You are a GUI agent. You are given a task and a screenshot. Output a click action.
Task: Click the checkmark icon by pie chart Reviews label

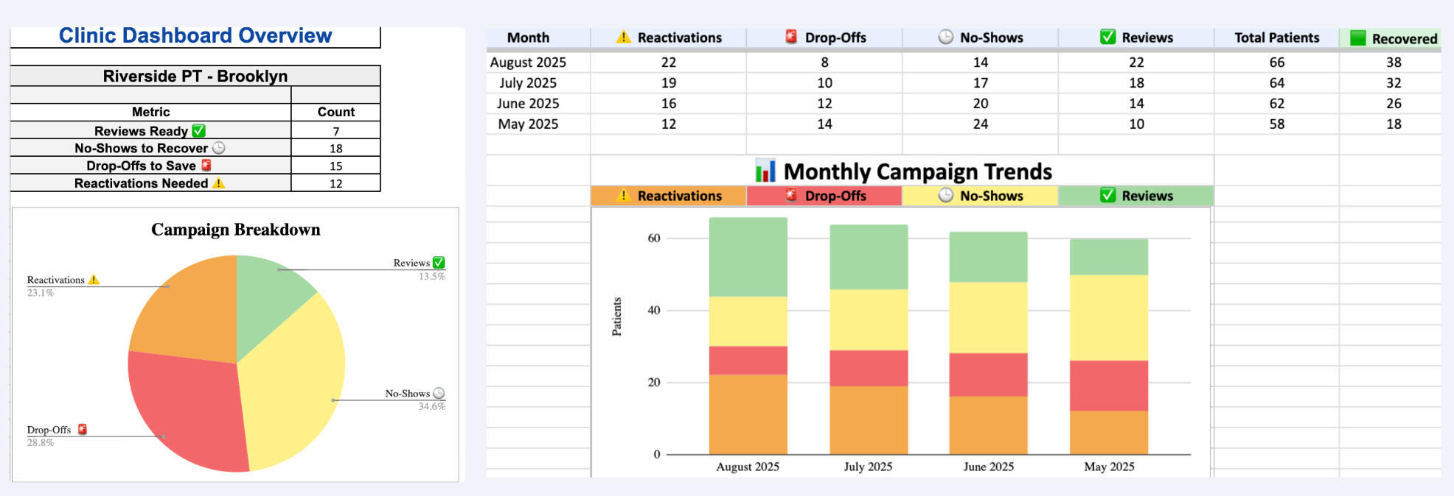click(x=439, y=263)
